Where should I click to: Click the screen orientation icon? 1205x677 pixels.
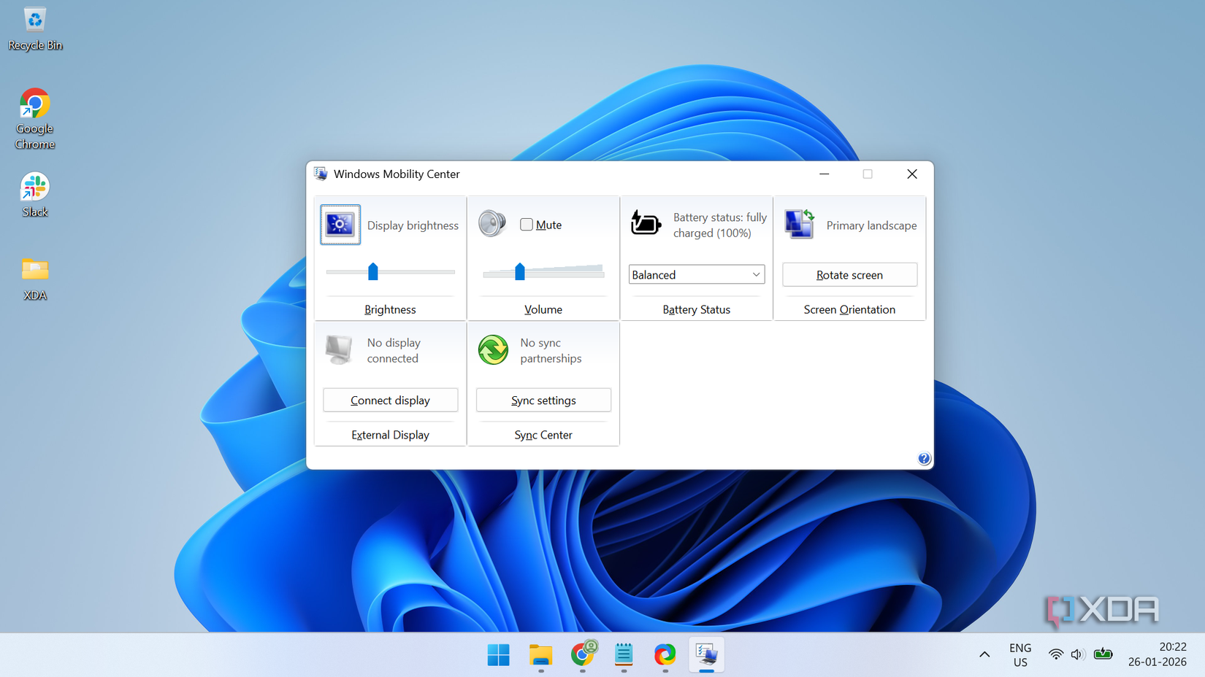click(799, 223)
